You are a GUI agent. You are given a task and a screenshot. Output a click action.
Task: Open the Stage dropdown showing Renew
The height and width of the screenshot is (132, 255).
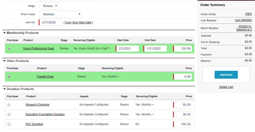(x=49, y=6)
